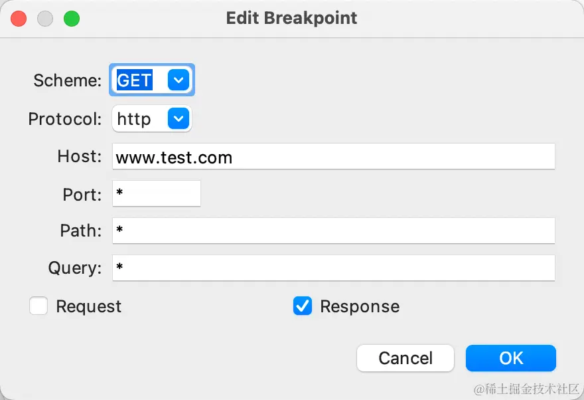Click the Response checkbox label text

click(360, 306)
